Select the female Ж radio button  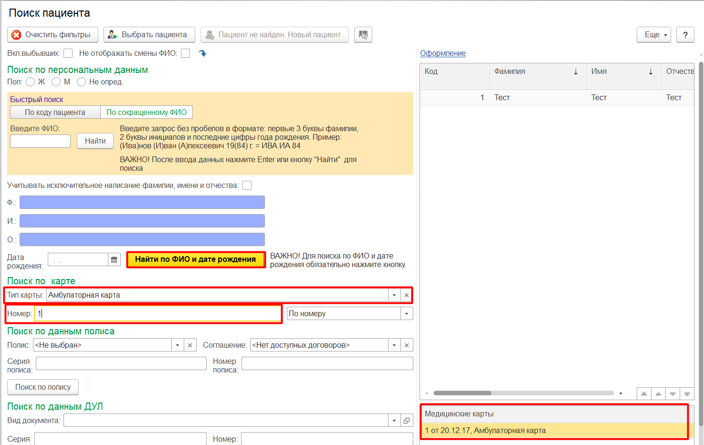[31, 82]
